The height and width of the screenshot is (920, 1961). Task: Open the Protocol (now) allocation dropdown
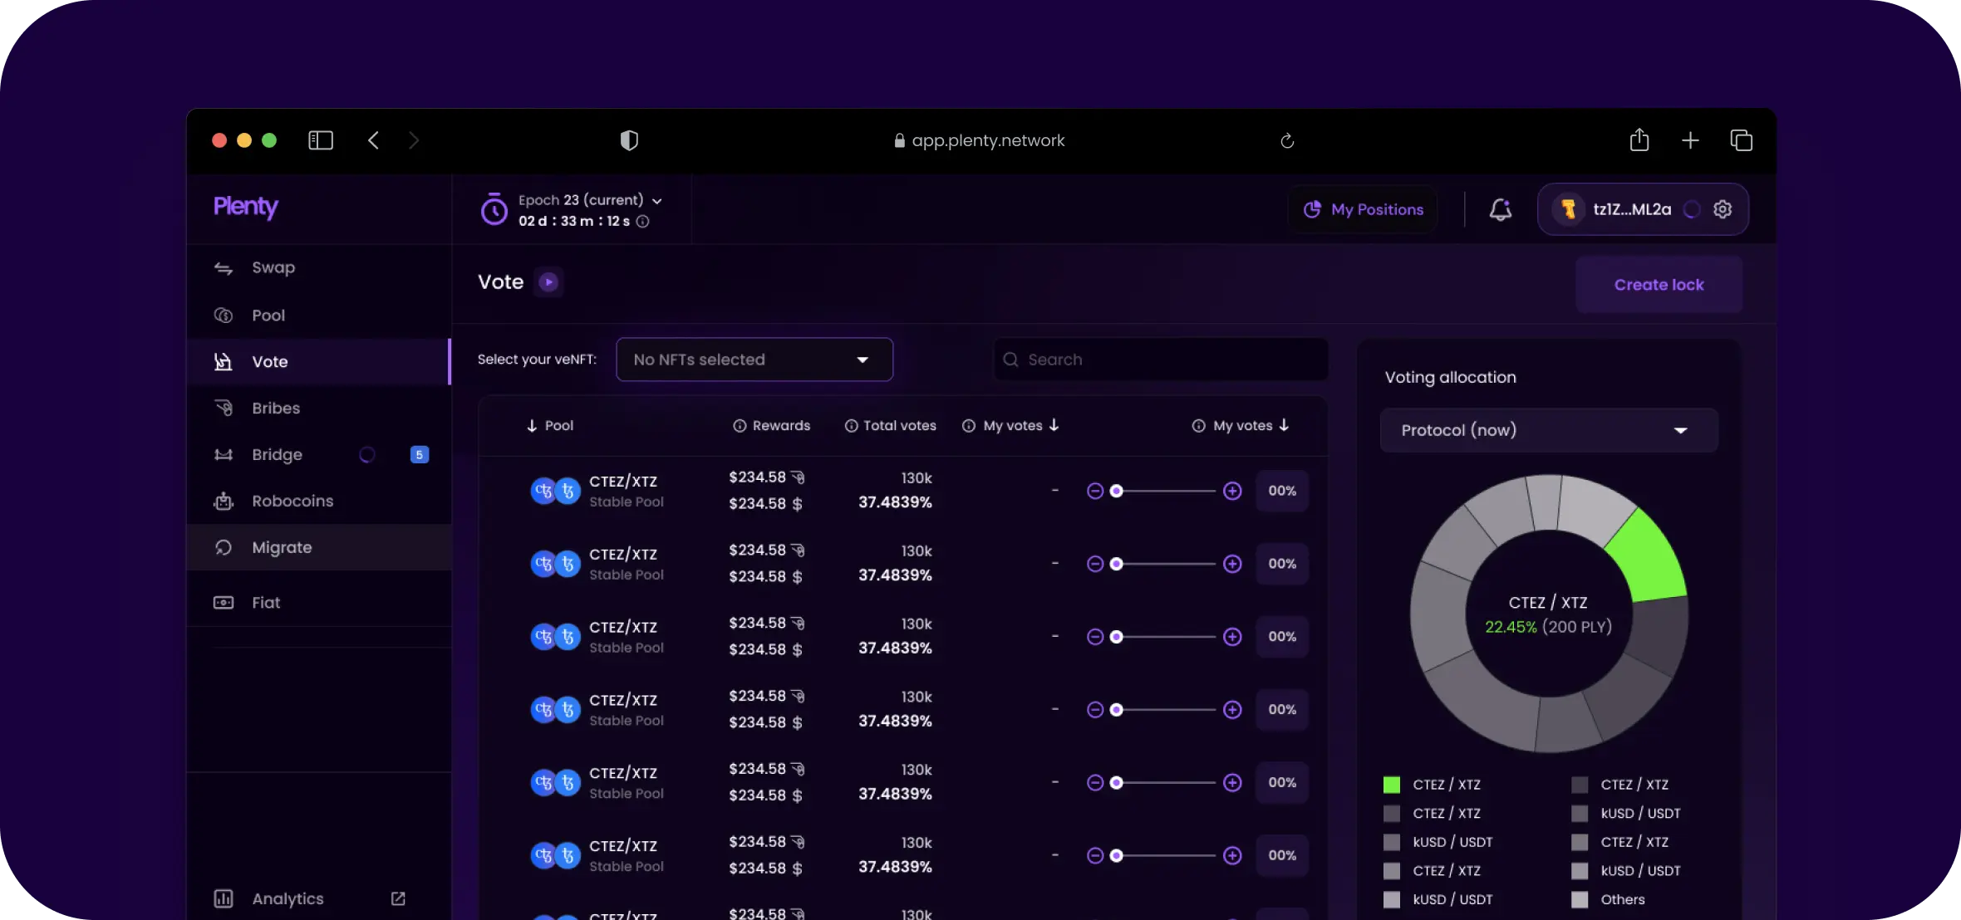(x=1547, y=430)
